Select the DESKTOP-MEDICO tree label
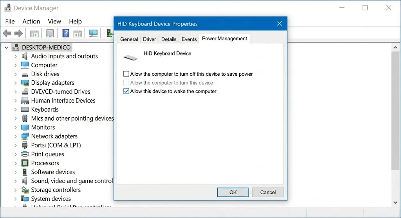The height and width of the screenshot is (218, 401). click(x=46, y=47)
